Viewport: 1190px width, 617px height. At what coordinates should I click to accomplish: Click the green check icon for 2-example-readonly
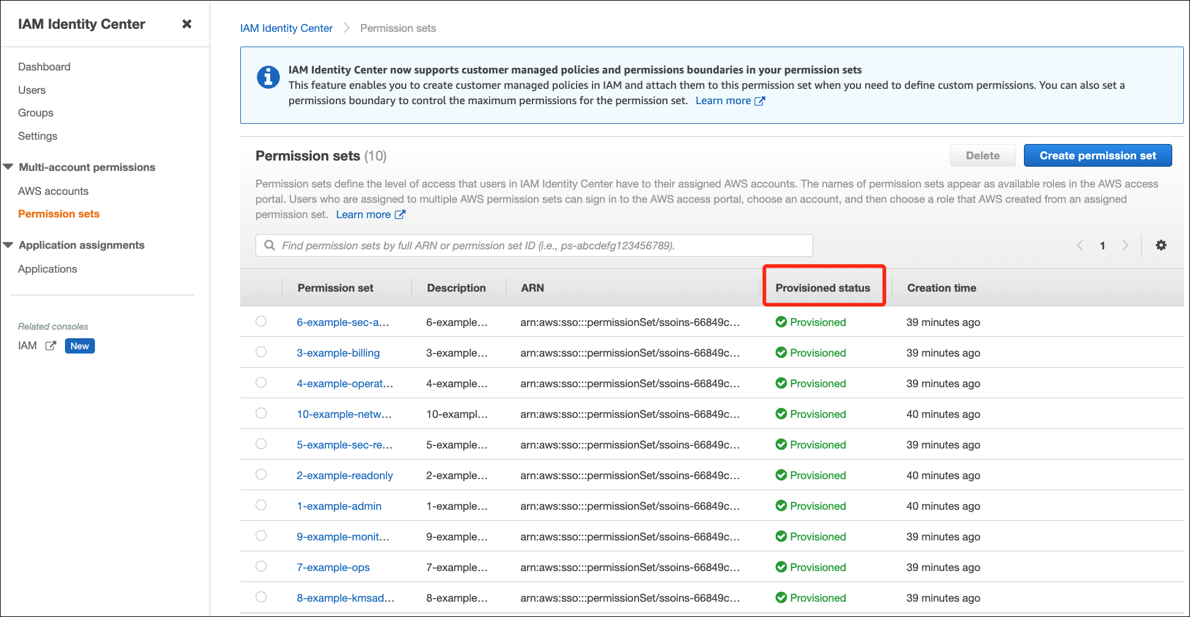781,475
